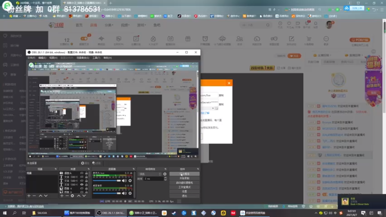This screenshot has width=386, height=217.
Task: Click the 滤镜 filters icon above sources
Action: (x=96, y=163)
